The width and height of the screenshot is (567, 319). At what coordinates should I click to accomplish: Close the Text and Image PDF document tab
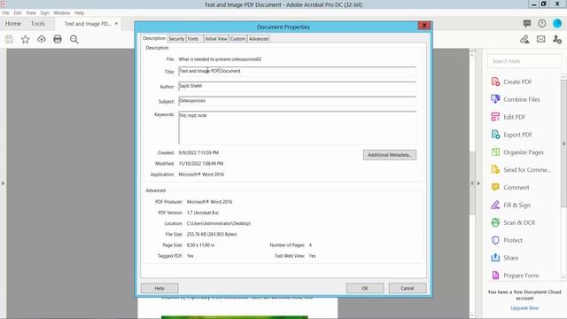point(116,24)
